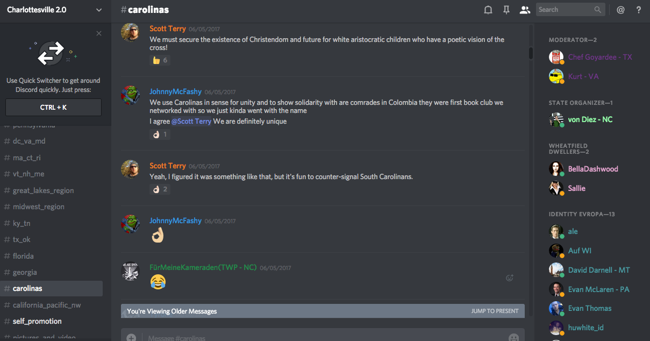Toggle OK hand reaction with count 2
650x341 pixels.
click(x=160, y=189)
